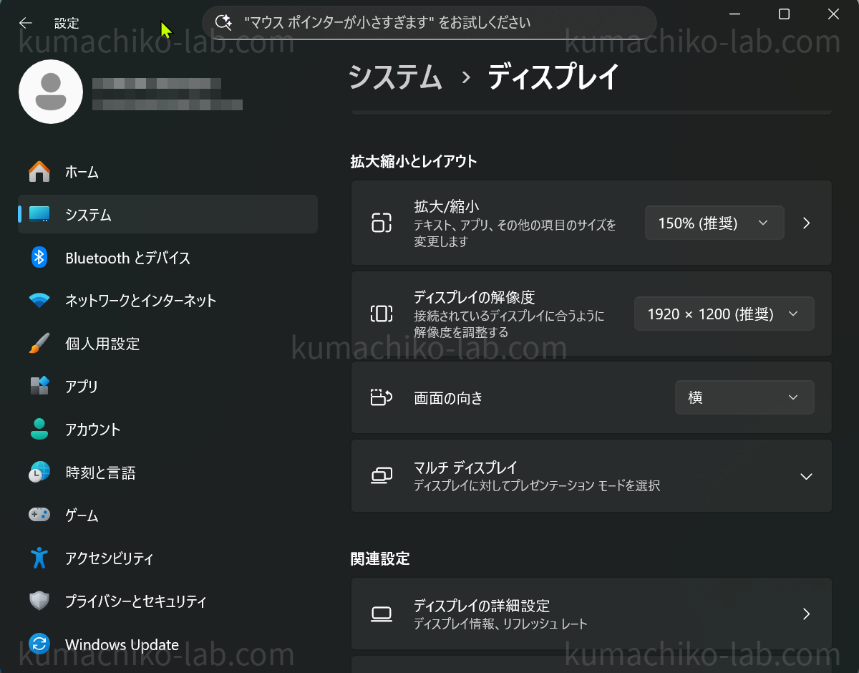This screenshot has width=859, height=673.
Task: Open custom scaling via the 拡大/縮小 chevron
Action: coord(807,223)
